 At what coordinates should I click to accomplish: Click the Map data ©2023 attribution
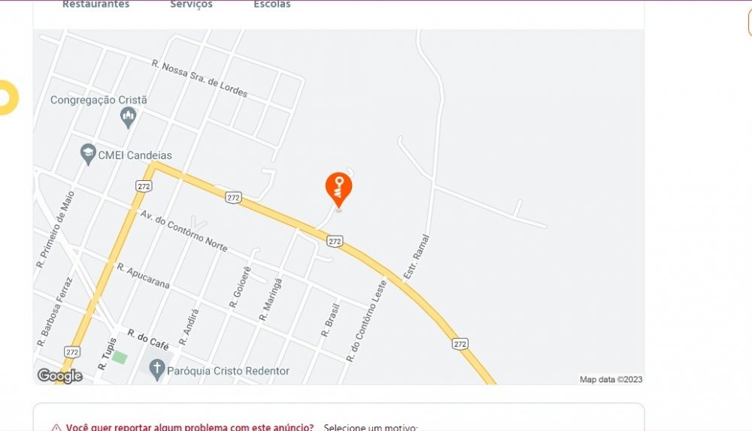pyautogui.click(x=611, y=379)
